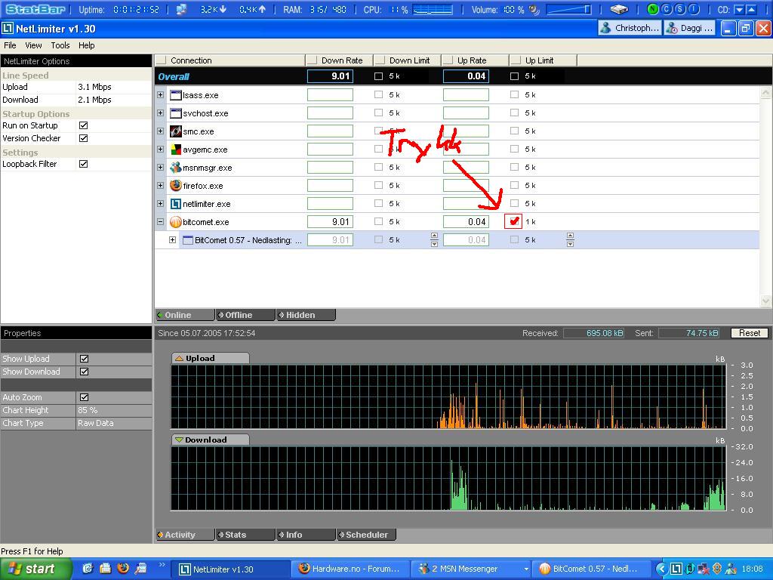The image size is (773, 580).
Task: Expand avgemc.exe connections tree
Action: pos(160,149)
